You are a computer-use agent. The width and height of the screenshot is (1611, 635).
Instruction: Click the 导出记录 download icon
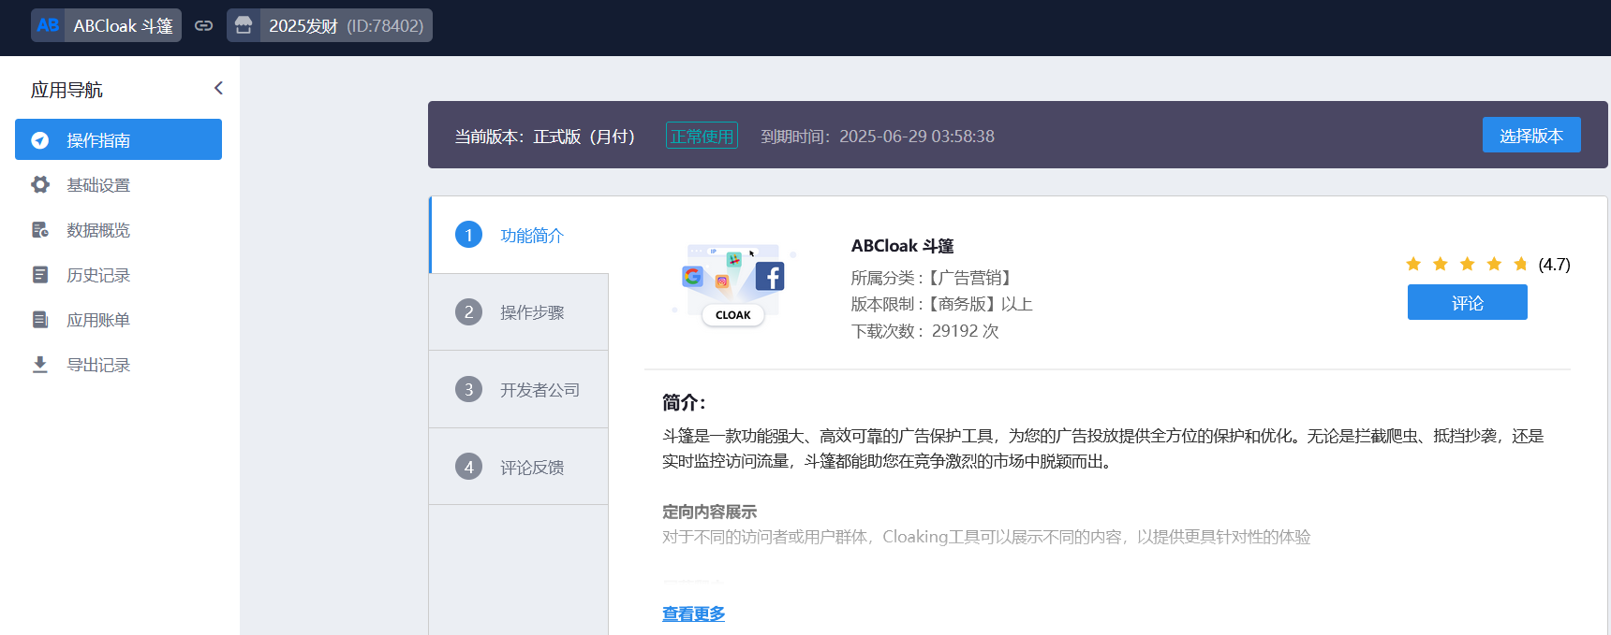click(x=40, y=365)
